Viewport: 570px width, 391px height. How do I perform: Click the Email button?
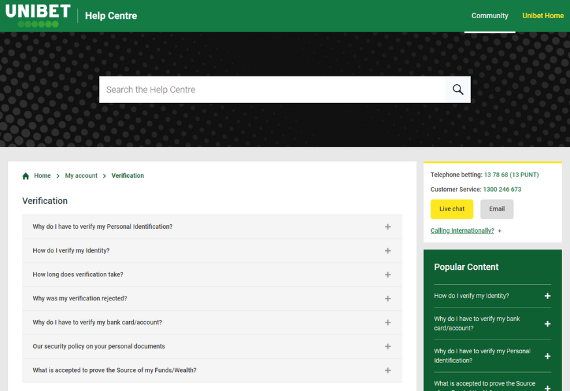coord(496,209)
